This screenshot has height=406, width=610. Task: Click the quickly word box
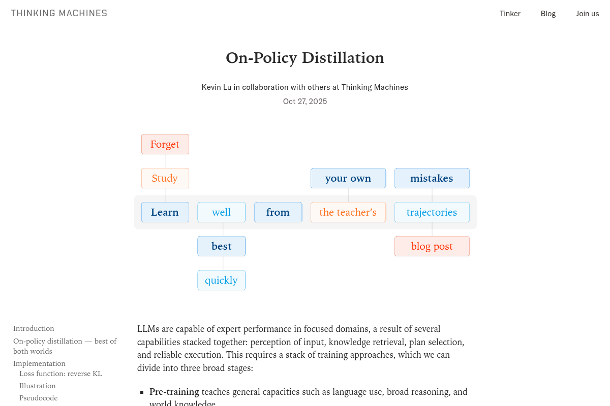(x=222, y=280)
